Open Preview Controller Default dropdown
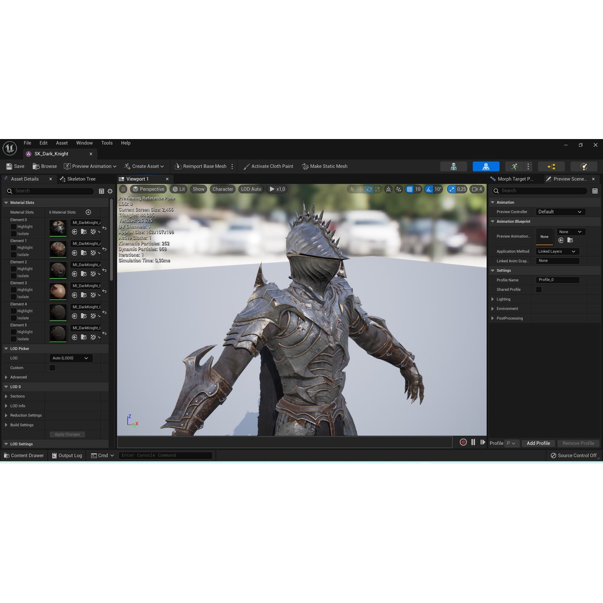 (561, 212)
